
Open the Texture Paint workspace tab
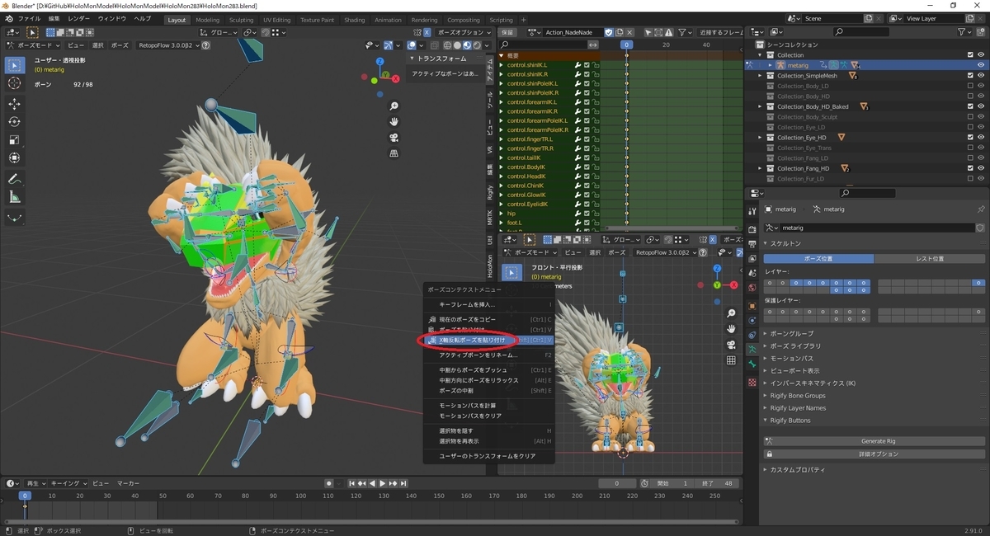click(318, 20)
